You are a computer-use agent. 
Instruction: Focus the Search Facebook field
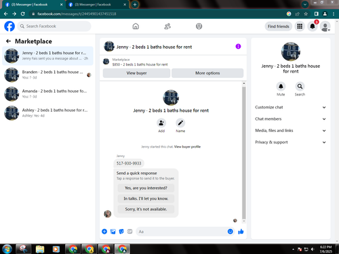54,26
